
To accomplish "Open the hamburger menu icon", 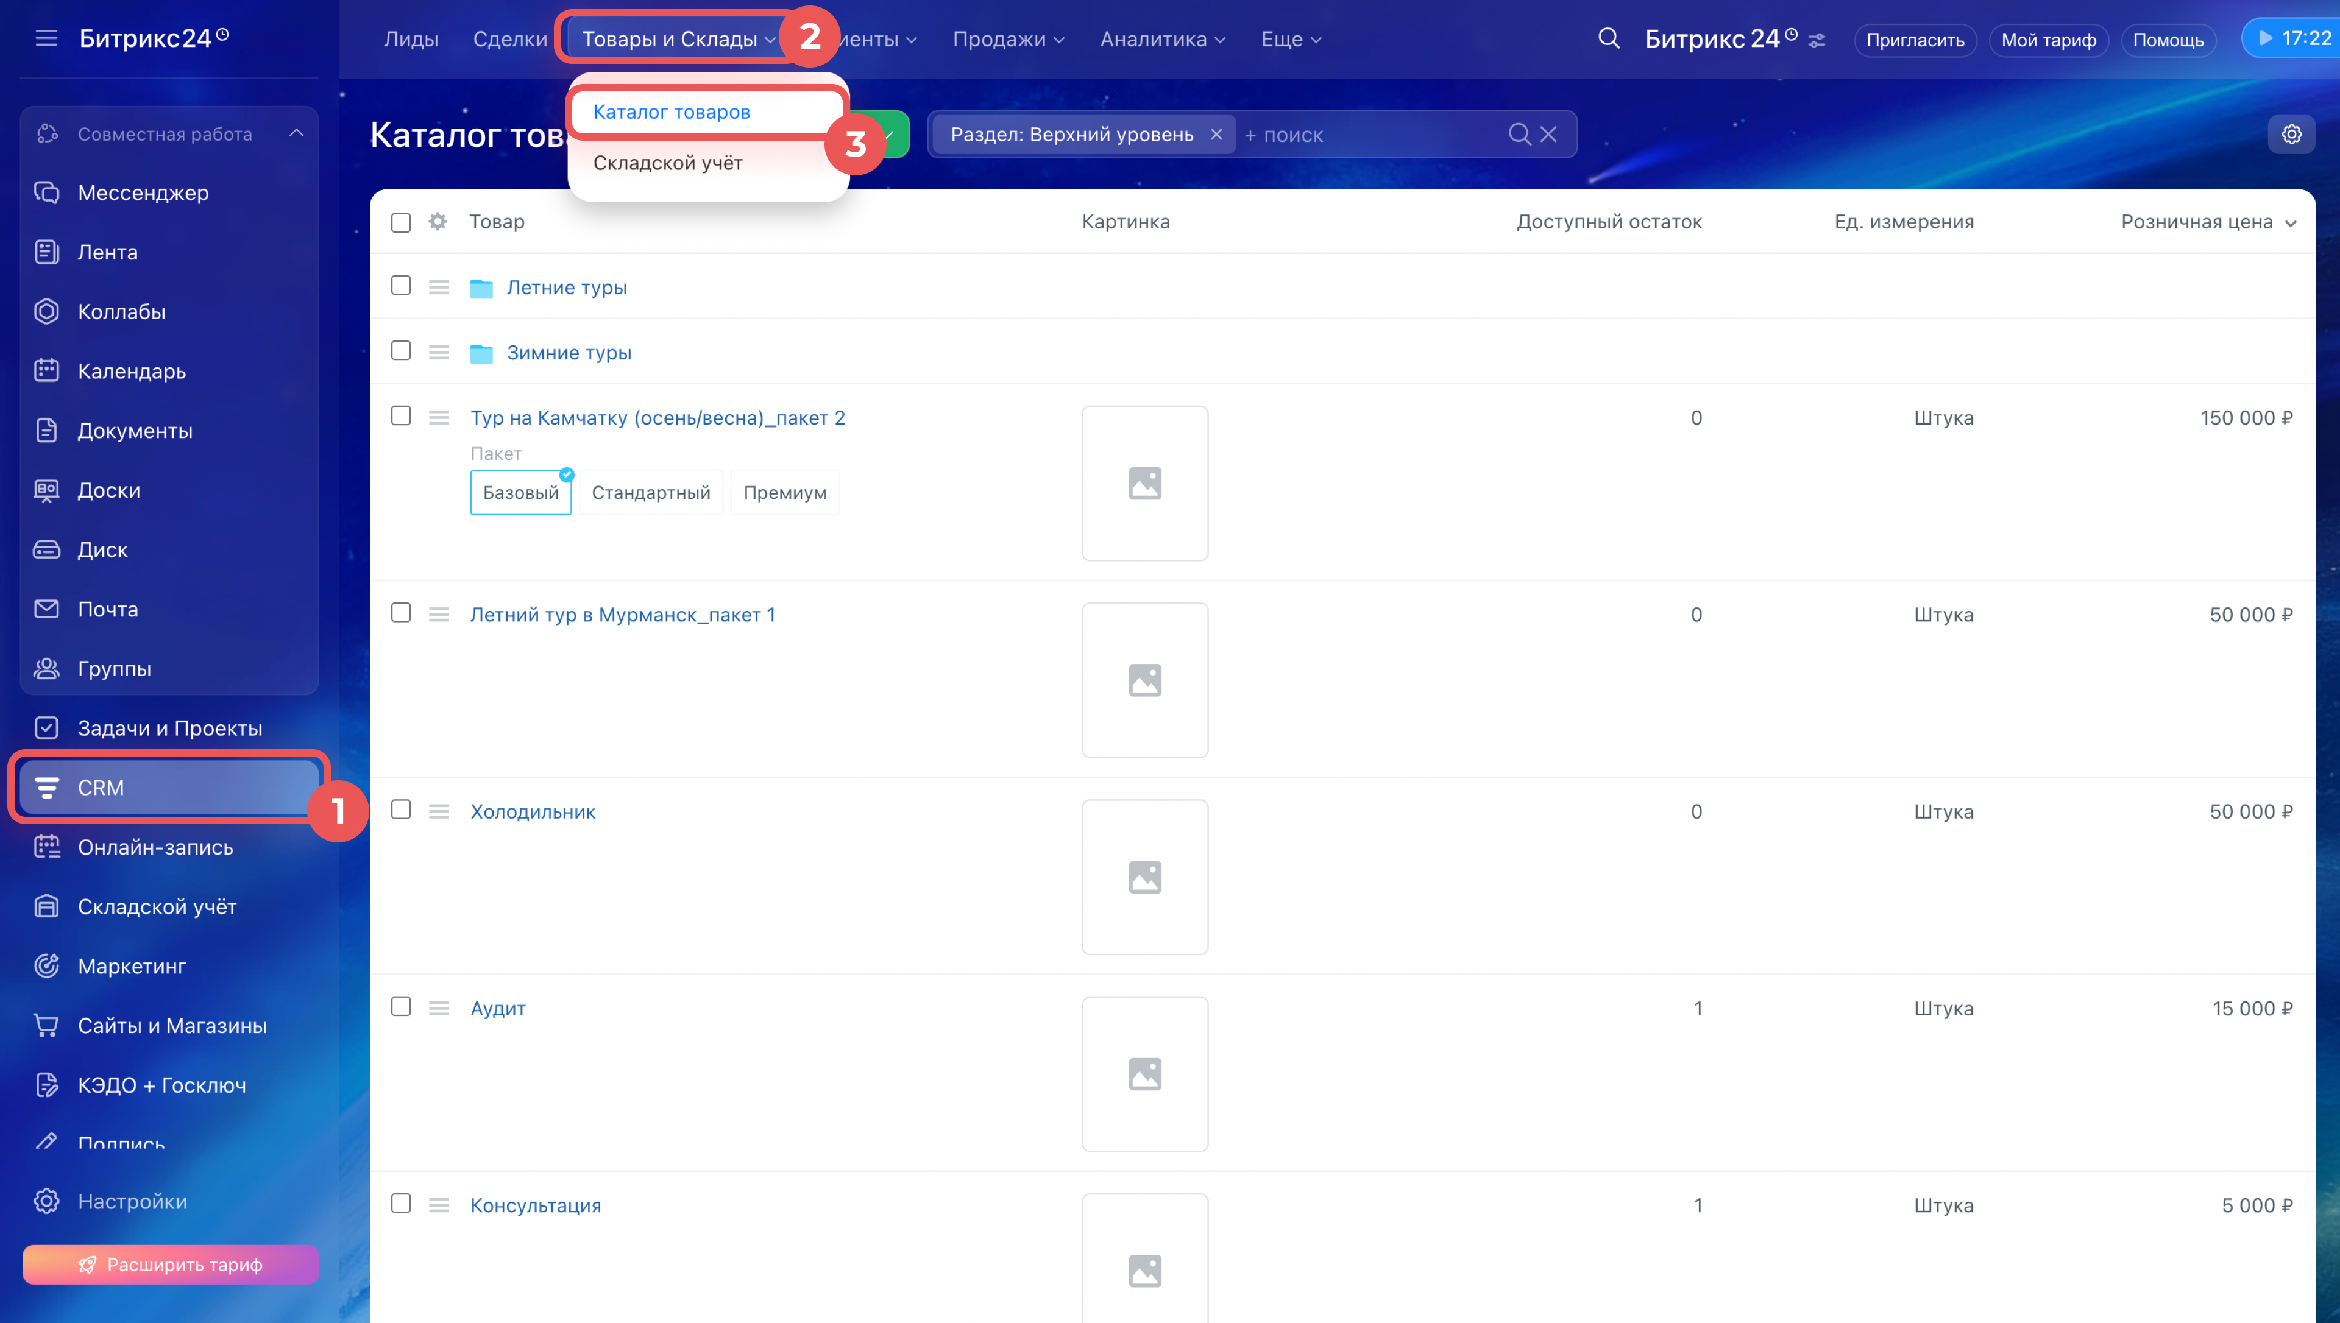I will coord(46,38).
